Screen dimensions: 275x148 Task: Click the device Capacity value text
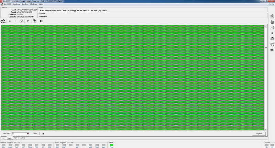25,17
